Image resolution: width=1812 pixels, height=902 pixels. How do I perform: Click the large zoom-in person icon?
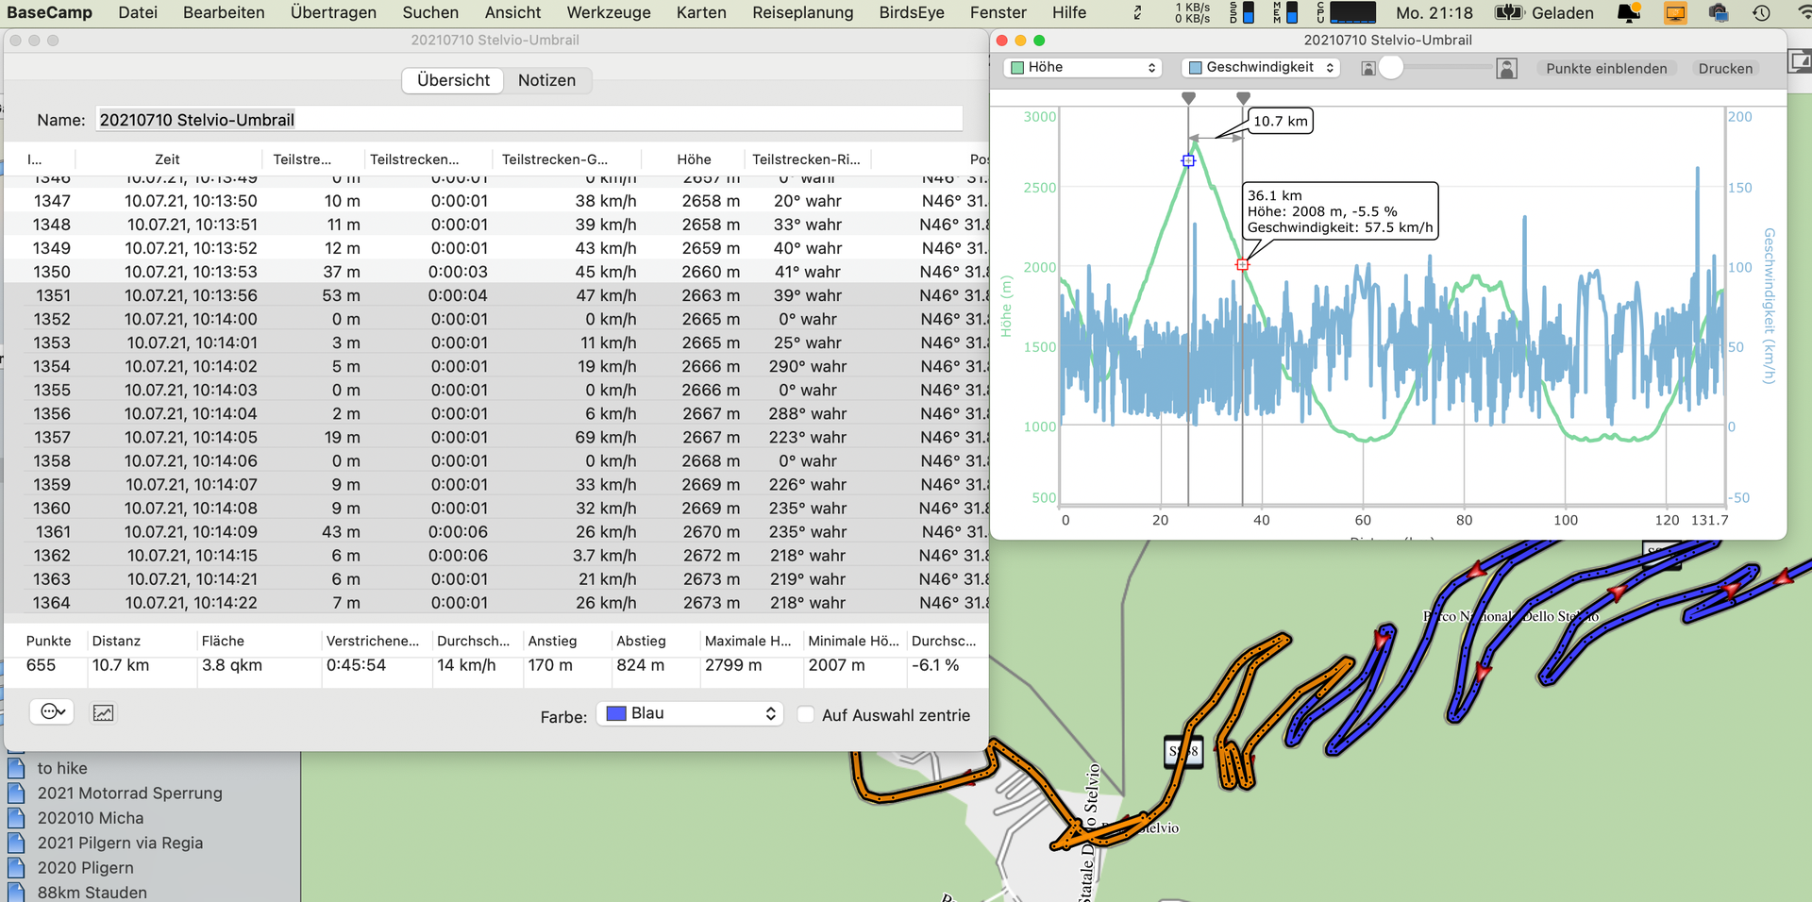pos(1506,68)
